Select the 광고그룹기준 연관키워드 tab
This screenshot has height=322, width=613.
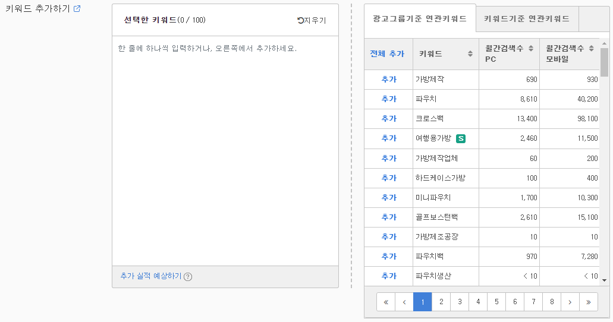(420, 18)
